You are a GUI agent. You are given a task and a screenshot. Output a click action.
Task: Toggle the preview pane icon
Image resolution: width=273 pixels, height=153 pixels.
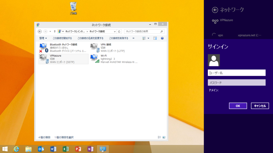click(x=155, y=38)
